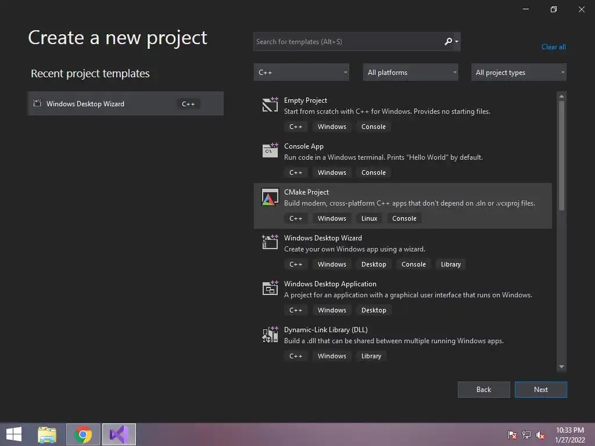Viewport: 595px width, 446px height.
Task: Click the C++ tag on recent template
Action: click(188, 104)
